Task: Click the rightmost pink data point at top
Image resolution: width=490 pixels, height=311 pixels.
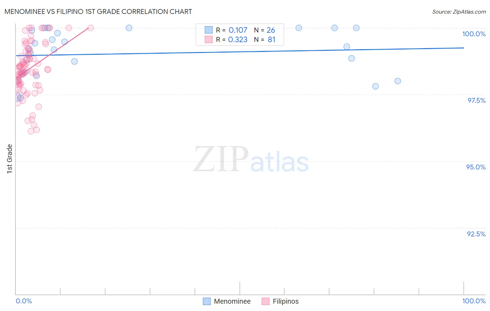Action: click(x=91, y=28)
